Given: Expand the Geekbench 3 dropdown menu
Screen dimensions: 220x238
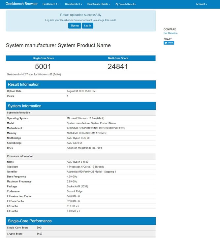Looking at the screenshot, I should click(74, 4).
